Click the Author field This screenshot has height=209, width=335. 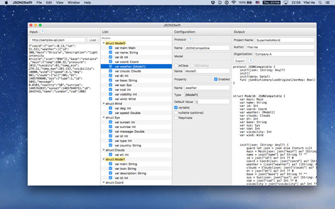280,47
